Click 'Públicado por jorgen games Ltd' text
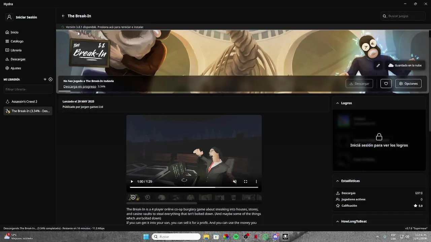 83,107
